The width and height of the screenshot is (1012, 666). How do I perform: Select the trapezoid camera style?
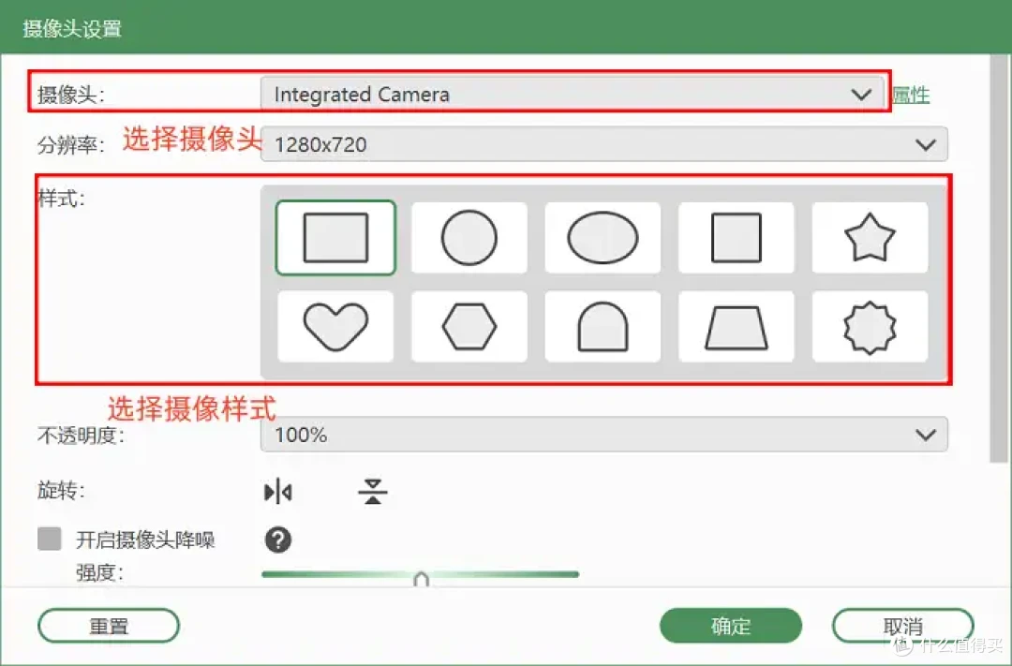(x=737, y=327)
